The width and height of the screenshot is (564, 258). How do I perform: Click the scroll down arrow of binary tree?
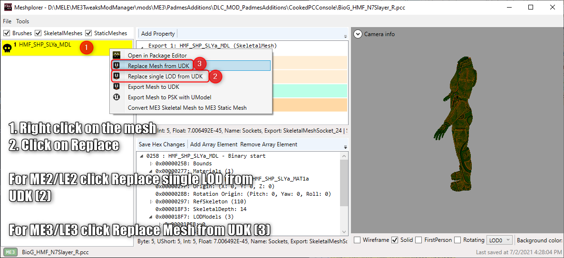click(x=344, y=232)
